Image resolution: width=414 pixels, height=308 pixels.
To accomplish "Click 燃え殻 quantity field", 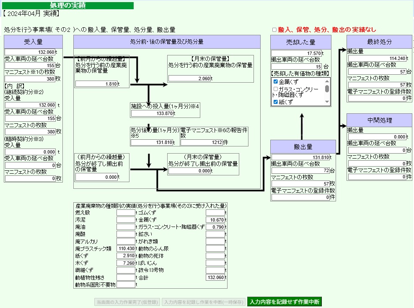I will [126, 212].
